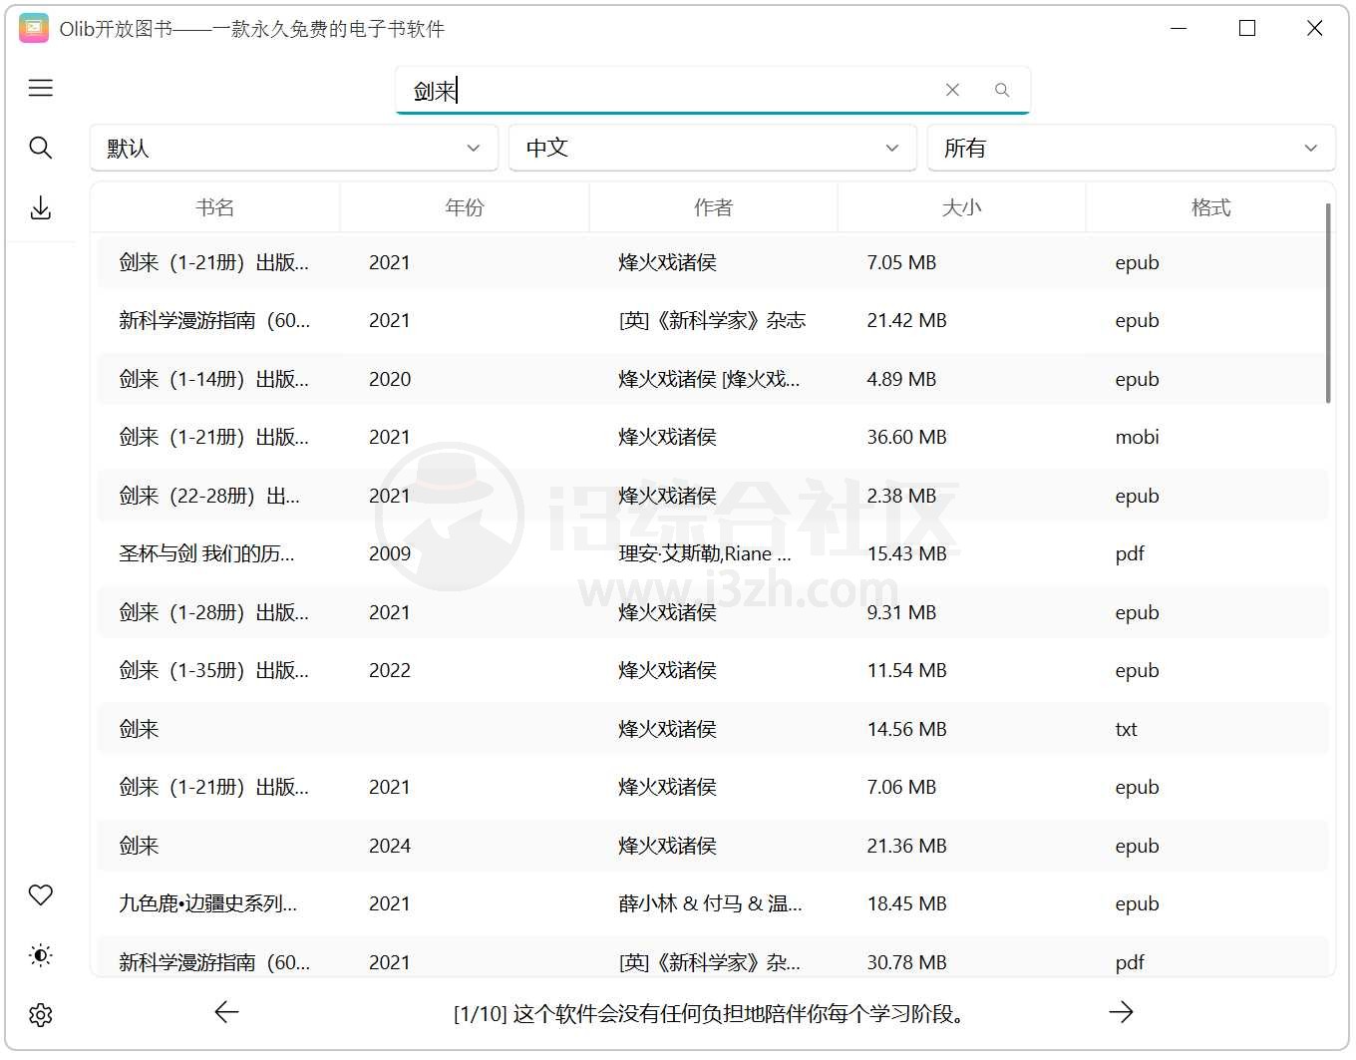Sort by the 大小 column header
The image size is (1356, 1060).
coord(961,207)
